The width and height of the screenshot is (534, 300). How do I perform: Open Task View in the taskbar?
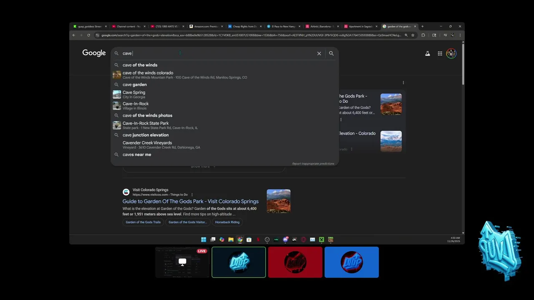[213, 240]
